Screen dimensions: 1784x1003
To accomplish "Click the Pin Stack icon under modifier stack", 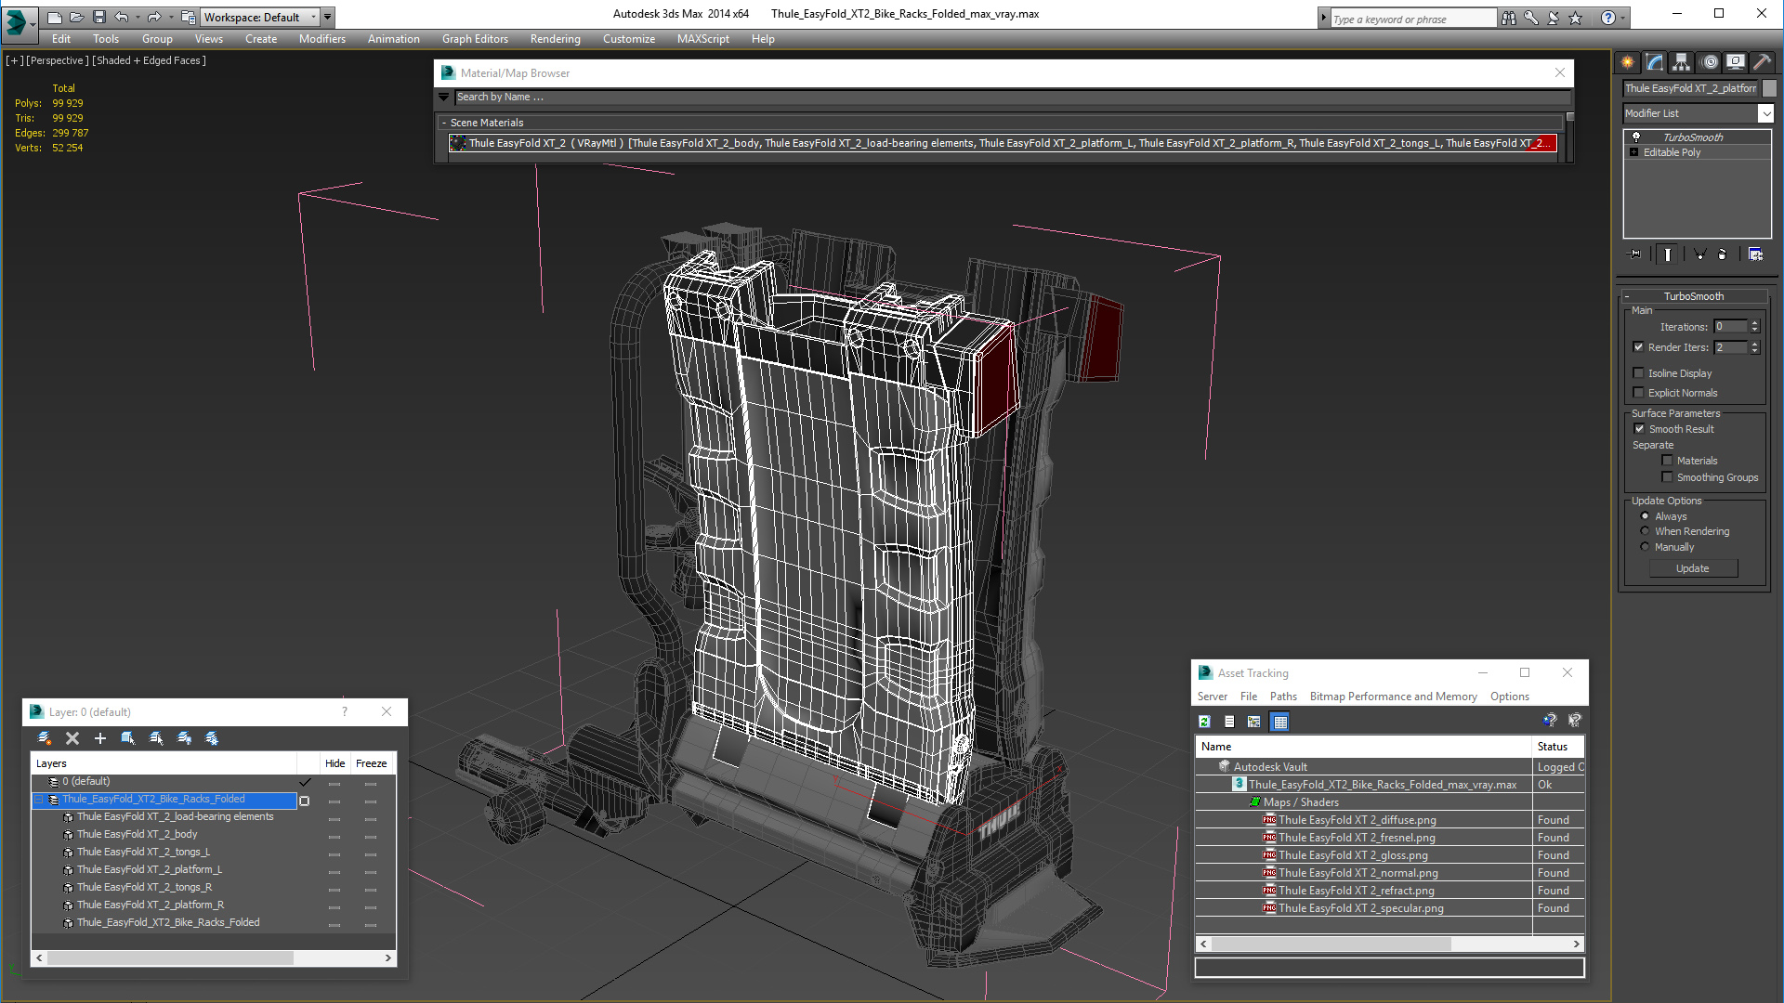I will tap(1635, 254).
